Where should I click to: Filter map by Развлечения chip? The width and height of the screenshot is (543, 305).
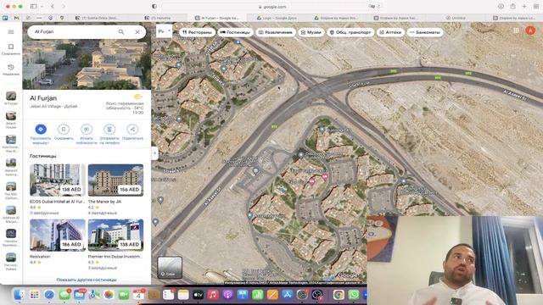pyautogui.click(x=275, y=32)
